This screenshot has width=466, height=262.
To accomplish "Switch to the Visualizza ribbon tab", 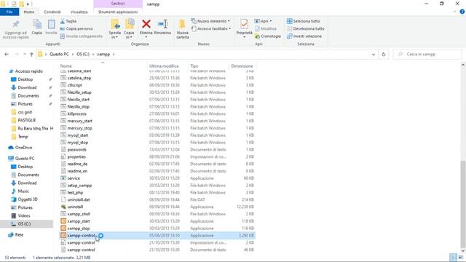I will [79, 12].
